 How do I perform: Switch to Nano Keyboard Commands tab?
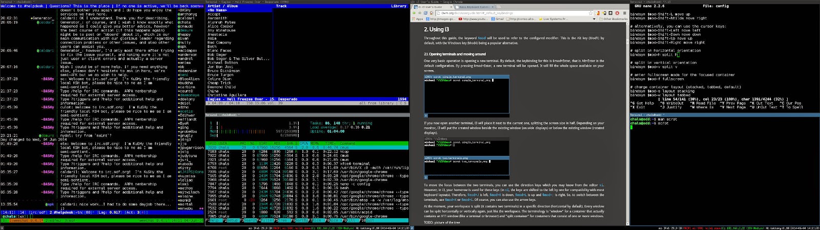point(474,7)
